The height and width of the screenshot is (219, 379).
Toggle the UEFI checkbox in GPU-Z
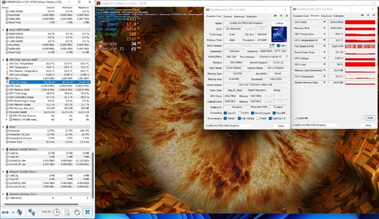point(278,45)
